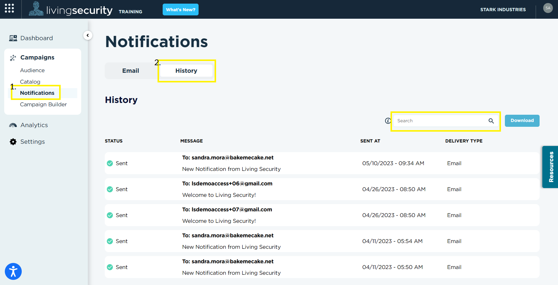Image resolution: width=558 pixels, height=285 pixels.
Task: Click the Download button
Action: coord(522,121)
